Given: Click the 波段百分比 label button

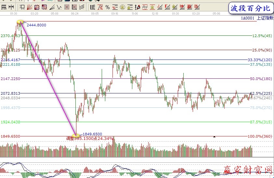Looking at the screenshot, I should click(250, 8).
